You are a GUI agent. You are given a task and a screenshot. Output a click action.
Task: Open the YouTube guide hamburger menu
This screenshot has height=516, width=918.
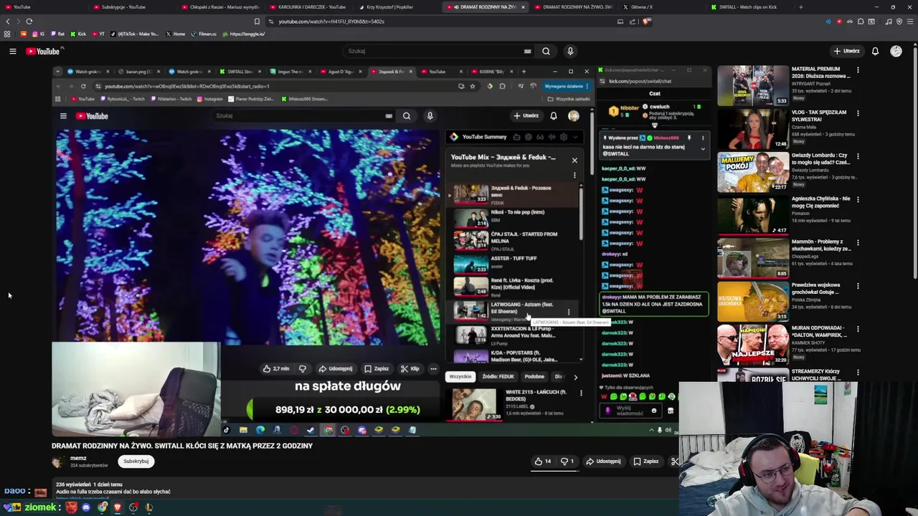pyautogui.click(x=13, y=51)
